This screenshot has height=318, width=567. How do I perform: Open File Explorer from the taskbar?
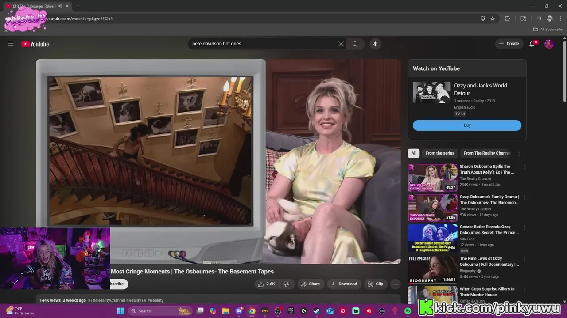(x=226, y=311)
